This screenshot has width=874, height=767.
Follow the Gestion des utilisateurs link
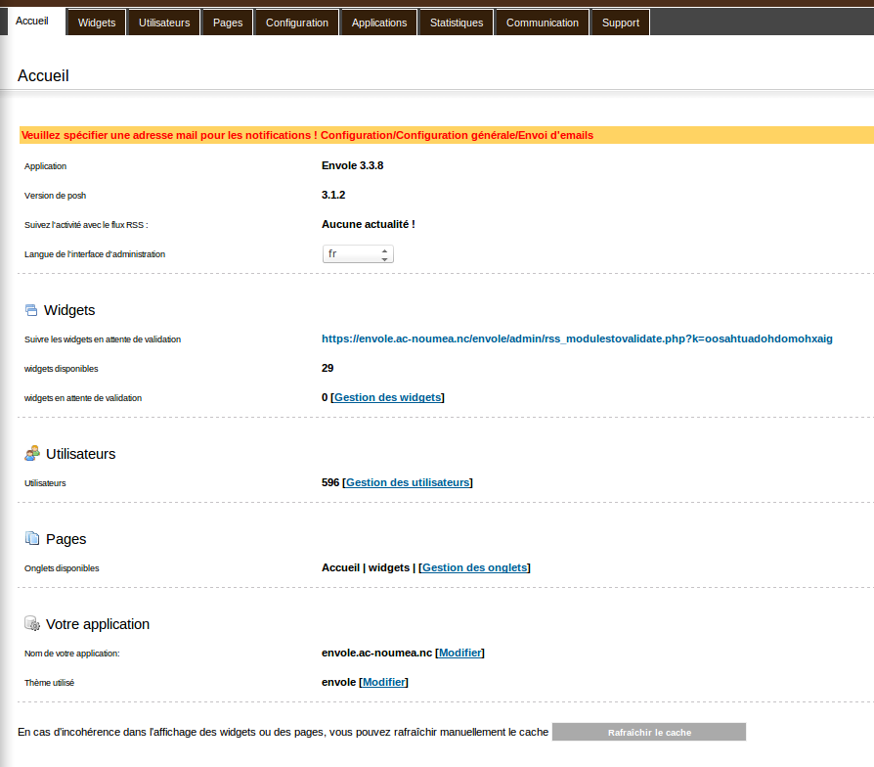point(408,482)
